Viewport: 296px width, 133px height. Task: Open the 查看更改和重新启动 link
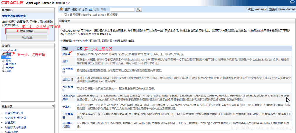pyautogui.click(x=14, y=16)
